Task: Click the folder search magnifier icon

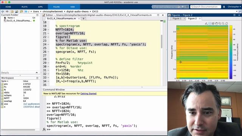Action: pos(240,11)
